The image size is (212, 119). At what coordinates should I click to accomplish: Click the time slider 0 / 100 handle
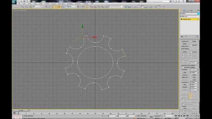21,110
